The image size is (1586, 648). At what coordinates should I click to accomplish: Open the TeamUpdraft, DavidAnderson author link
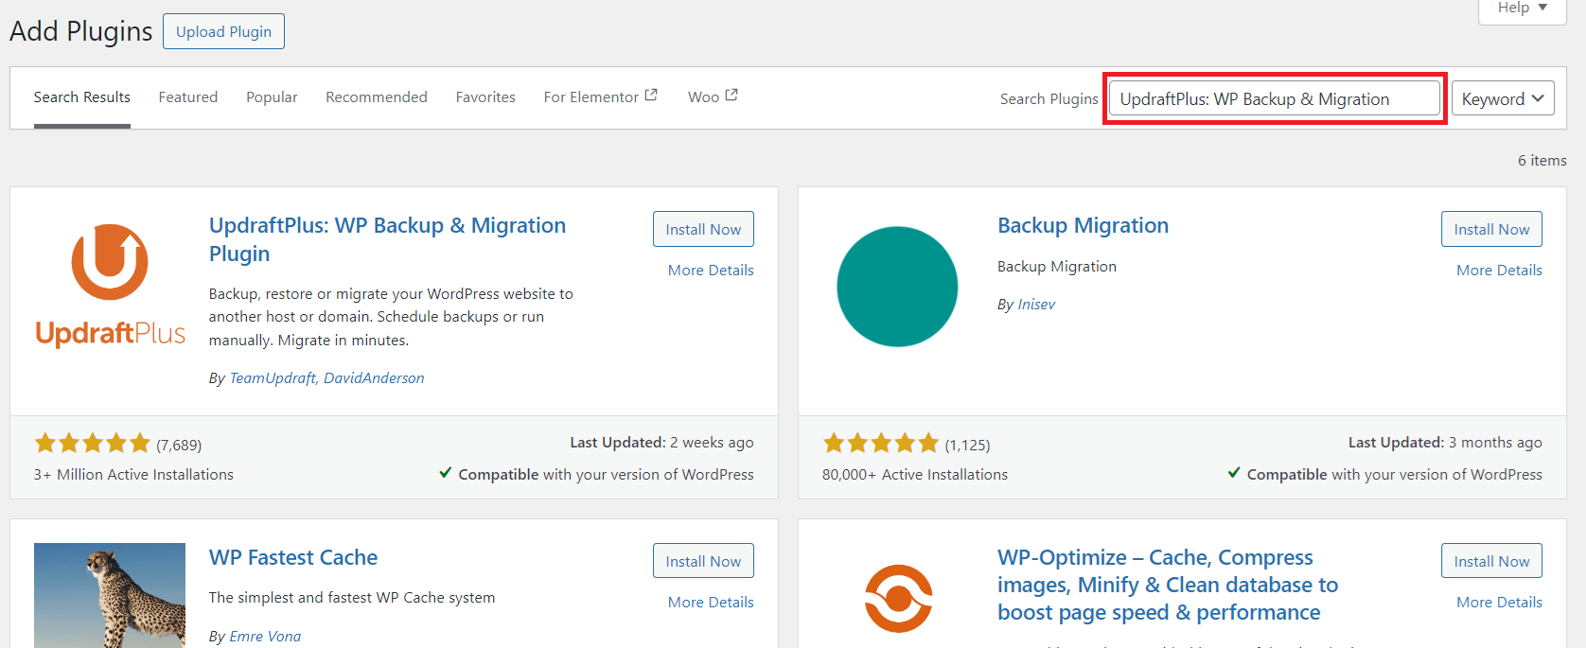pyautogui.click(x=326, y=377)
